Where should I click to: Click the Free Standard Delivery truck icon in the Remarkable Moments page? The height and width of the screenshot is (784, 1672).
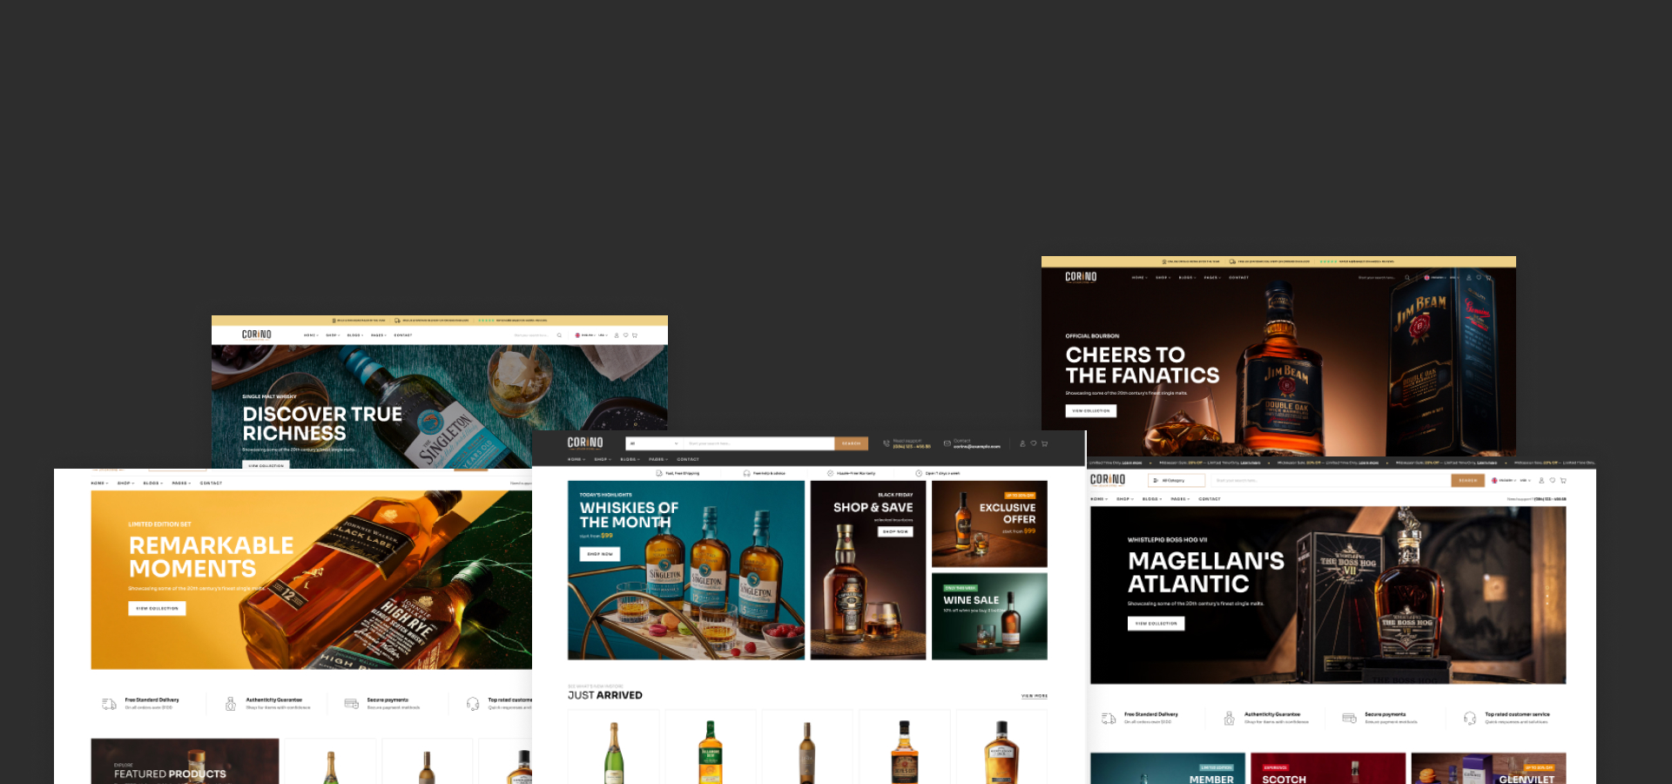click(109, 704)
